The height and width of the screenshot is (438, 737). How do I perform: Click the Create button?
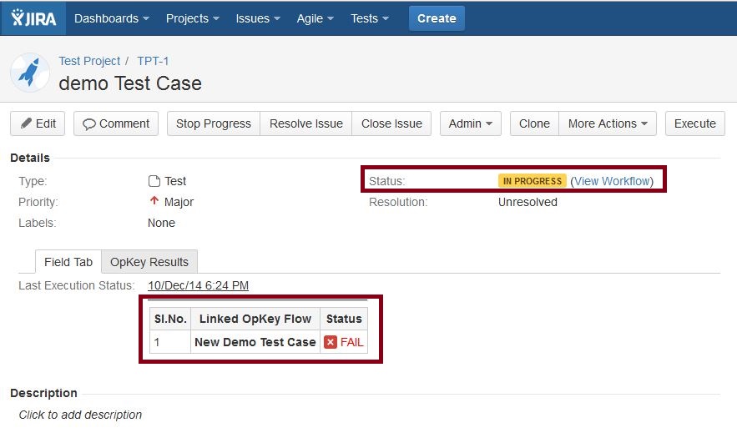(x=437, y=18)
